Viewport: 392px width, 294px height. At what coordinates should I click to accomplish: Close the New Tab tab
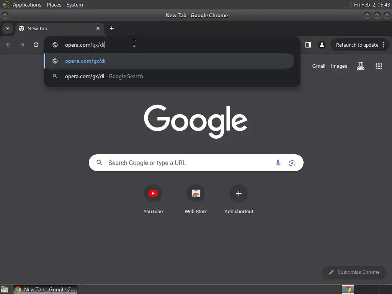coord(98,28)
